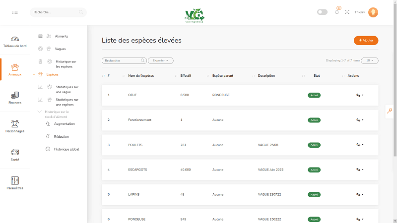
Task: Collapse Historique sur le stock d'aliment
Action: (x=40, y=112)
